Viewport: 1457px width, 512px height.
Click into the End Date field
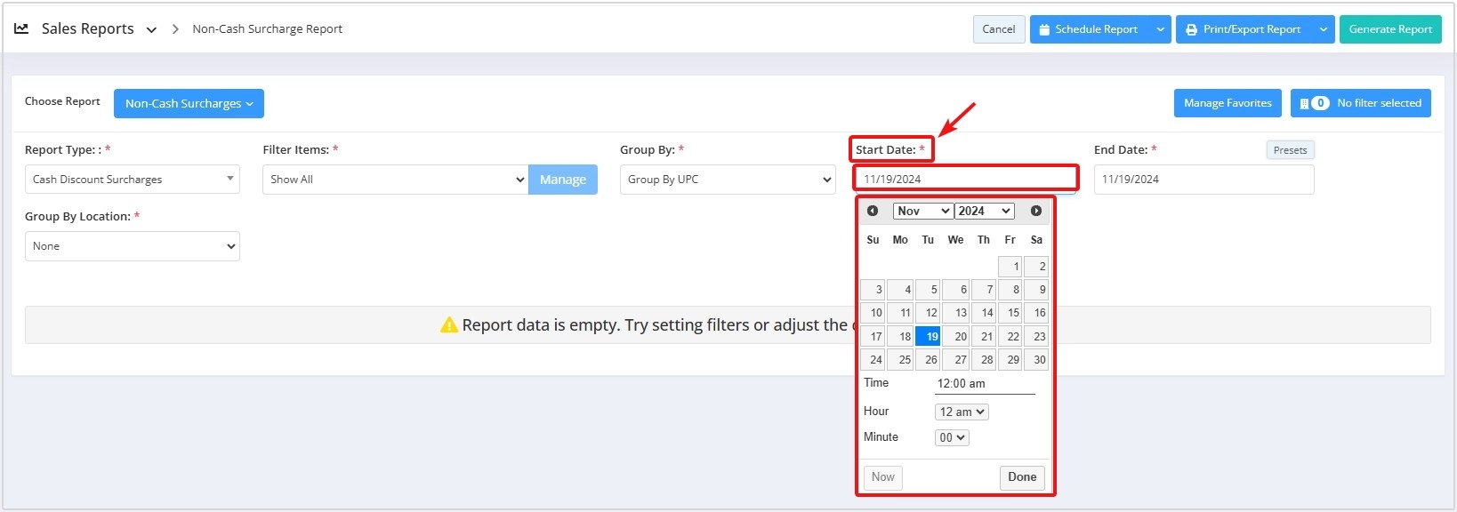pyautogui.click(x=1203, y=179)
